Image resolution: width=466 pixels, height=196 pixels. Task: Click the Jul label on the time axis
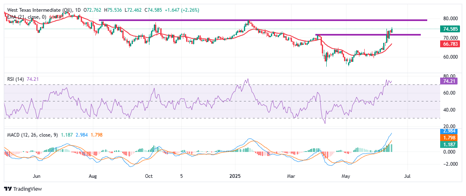pyautogui.click(x=407, y=176)
